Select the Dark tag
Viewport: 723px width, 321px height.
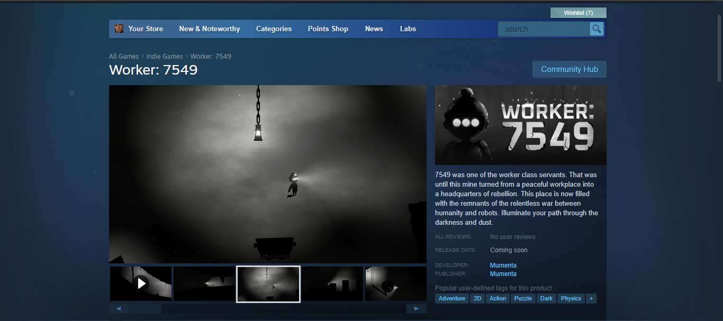[x=546, y=299]
